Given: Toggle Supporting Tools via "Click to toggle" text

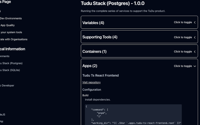Looking at the screenshot, I should (x=183, y=37).
